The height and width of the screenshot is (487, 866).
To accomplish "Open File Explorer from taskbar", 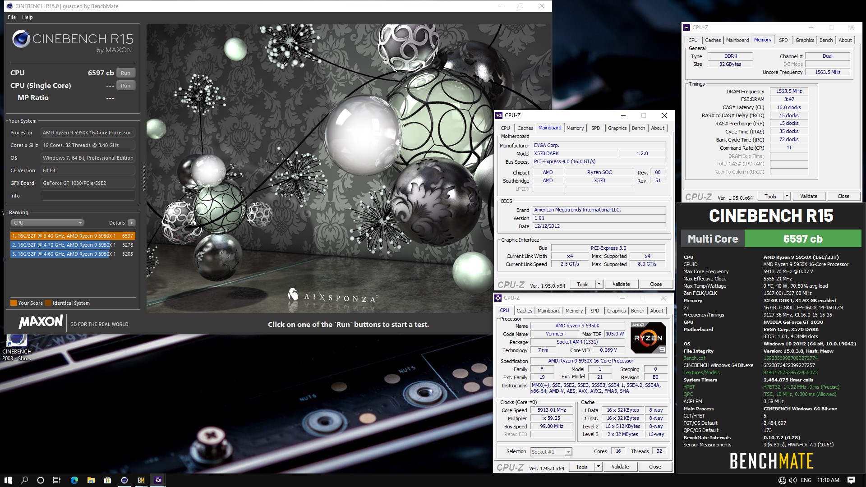I will point(91,480).
